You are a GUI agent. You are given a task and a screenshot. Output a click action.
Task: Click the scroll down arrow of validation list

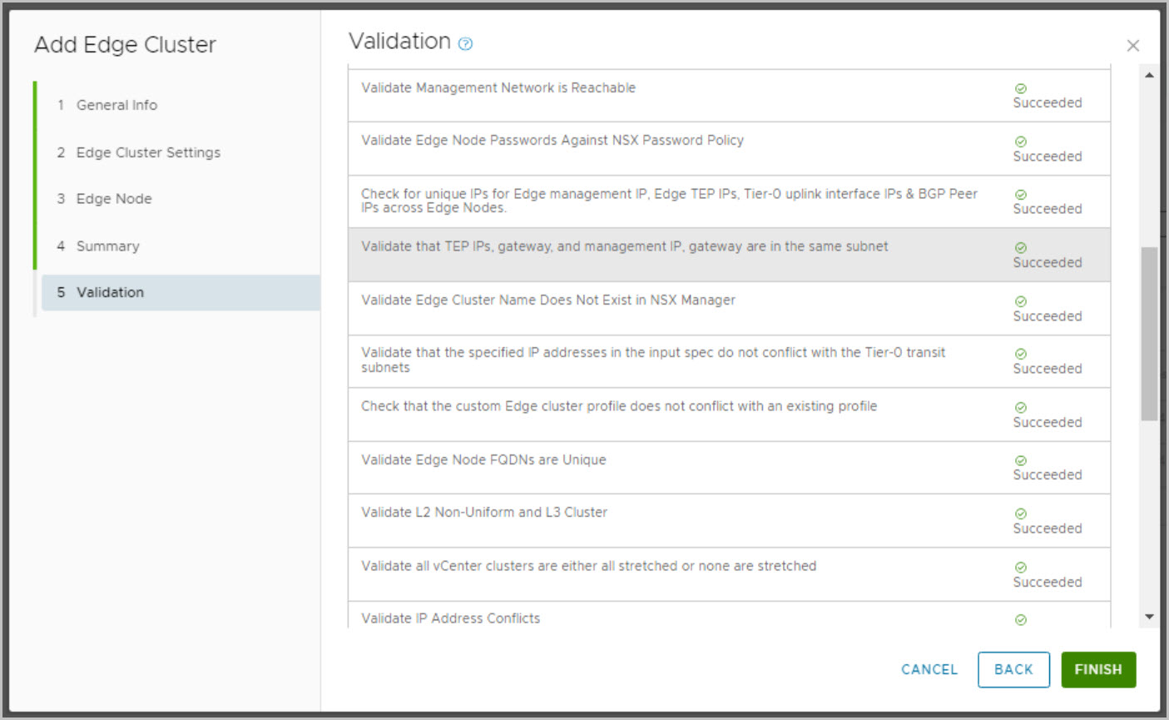(1149, 617)
